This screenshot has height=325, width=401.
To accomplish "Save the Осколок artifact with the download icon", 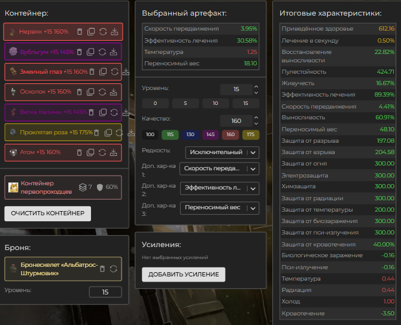I will (114, 92).
